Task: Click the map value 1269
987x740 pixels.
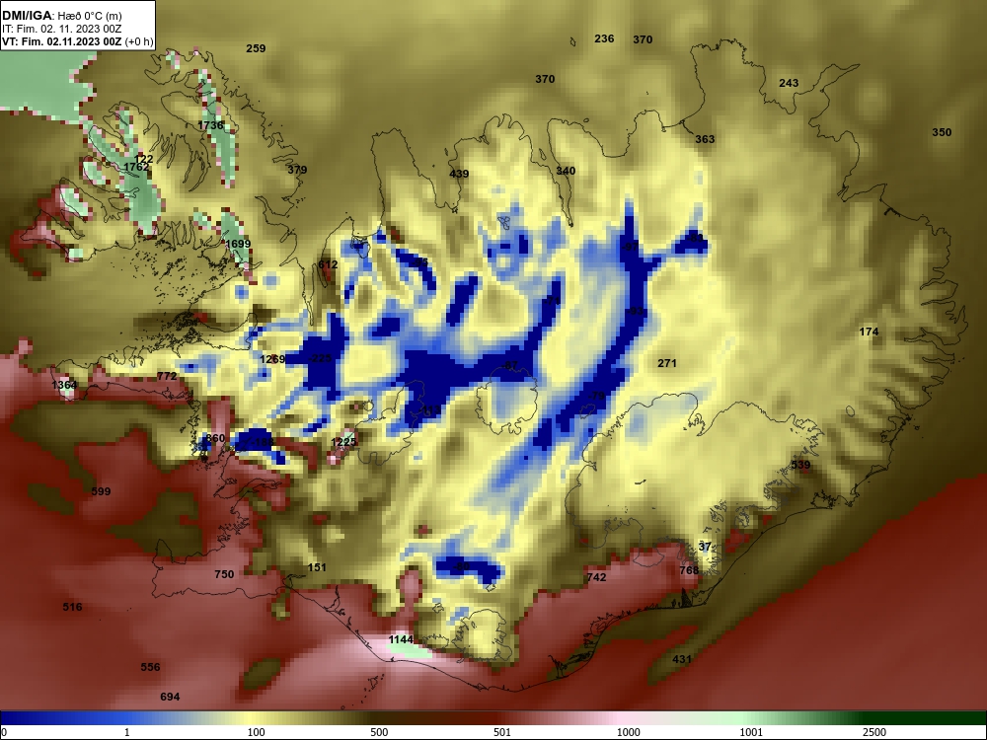Action: (x=272, y=359)
